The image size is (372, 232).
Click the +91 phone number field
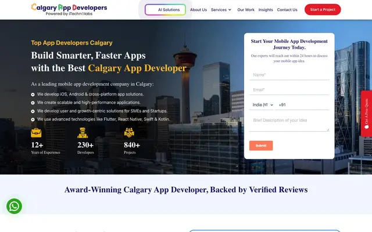click(x=302, y=105)
